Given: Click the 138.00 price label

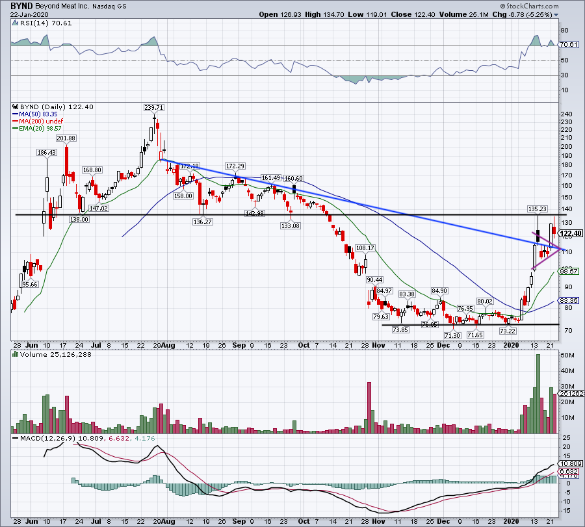Looking at the screenshot, I should [x=79, y=219].
